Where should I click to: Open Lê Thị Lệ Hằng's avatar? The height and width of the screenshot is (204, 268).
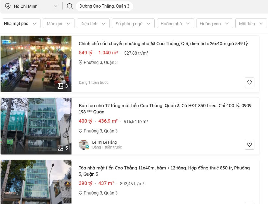[x=84, y=145]
